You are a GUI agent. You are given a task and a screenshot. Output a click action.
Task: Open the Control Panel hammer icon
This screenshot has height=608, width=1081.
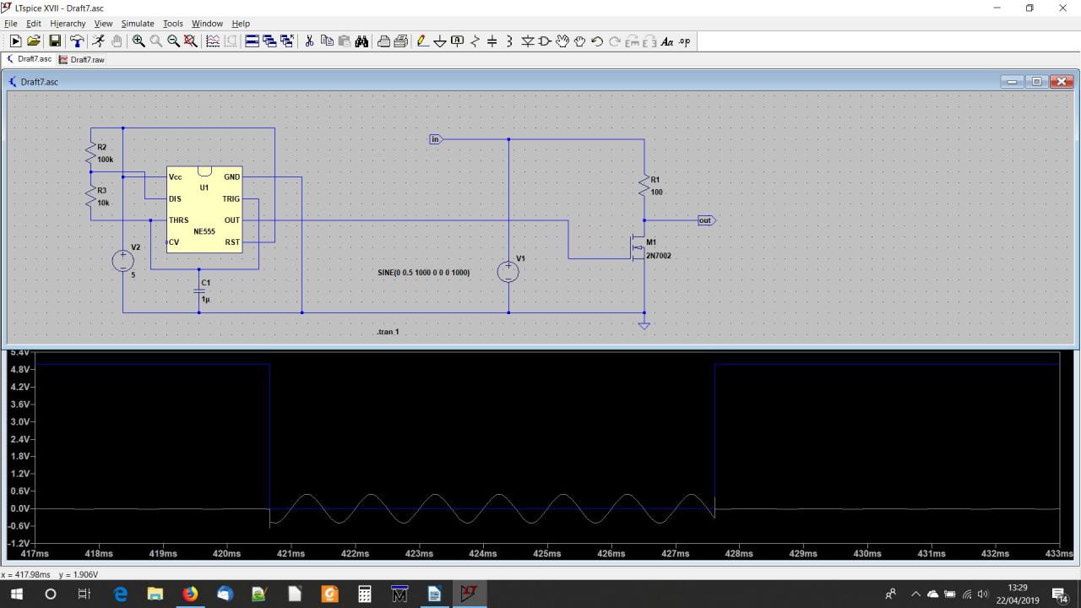tap(77, 41)
